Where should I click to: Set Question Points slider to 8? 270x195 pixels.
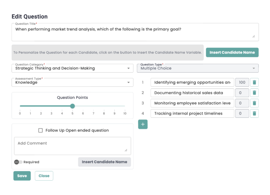[104, 106]
